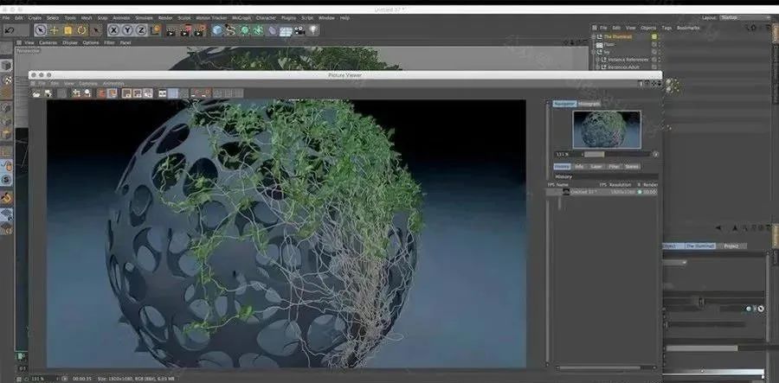
Task: Open the Layout dropdown
Action: [744, 18]
